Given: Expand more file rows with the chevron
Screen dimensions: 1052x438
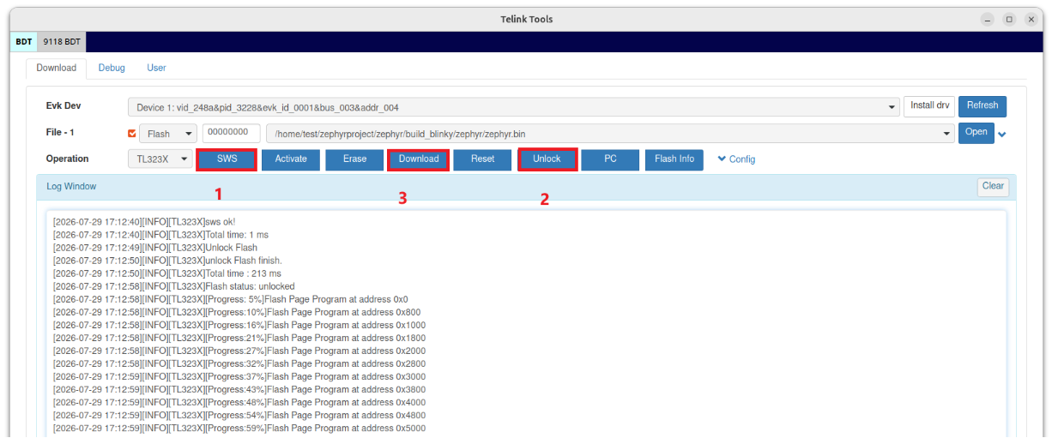Looking at the screenshot, I should (x=1002, y=134).
